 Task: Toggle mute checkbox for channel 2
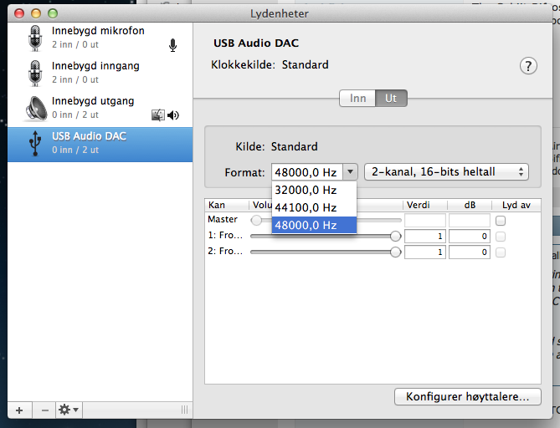coord(501,252)
